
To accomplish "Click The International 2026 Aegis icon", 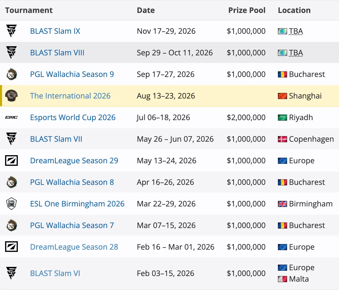I will click(x=11, y=96).
